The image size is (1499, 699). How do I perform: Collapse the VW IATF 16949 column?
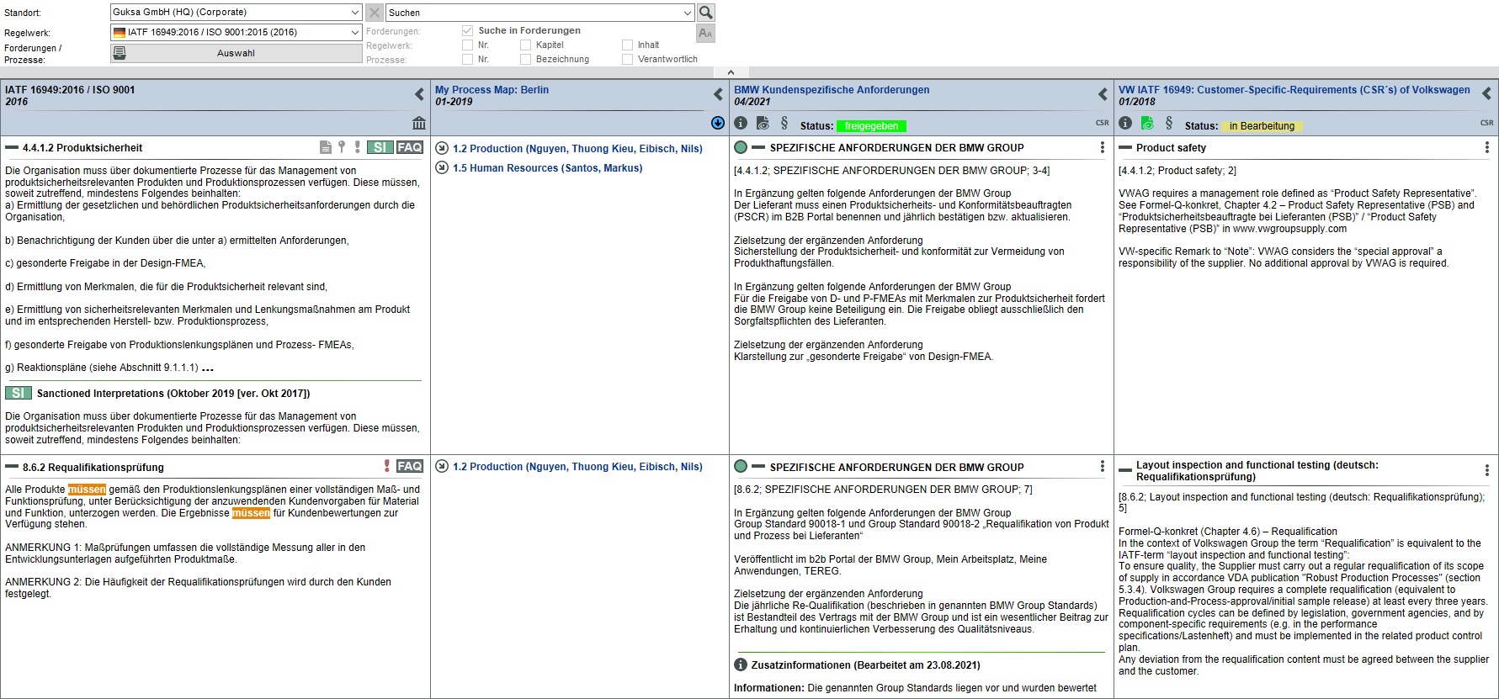point(1486,94)
